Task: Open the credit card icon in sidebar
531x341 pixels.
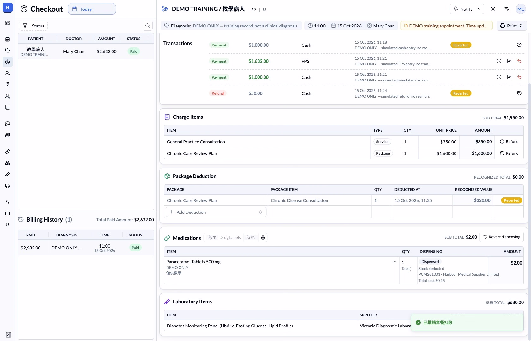Action: click(x=8, y=213)
